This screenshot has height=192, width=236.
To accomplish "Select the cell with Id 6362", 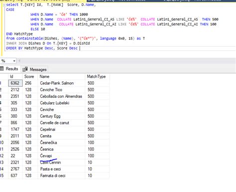I will [x=15, y=83].
